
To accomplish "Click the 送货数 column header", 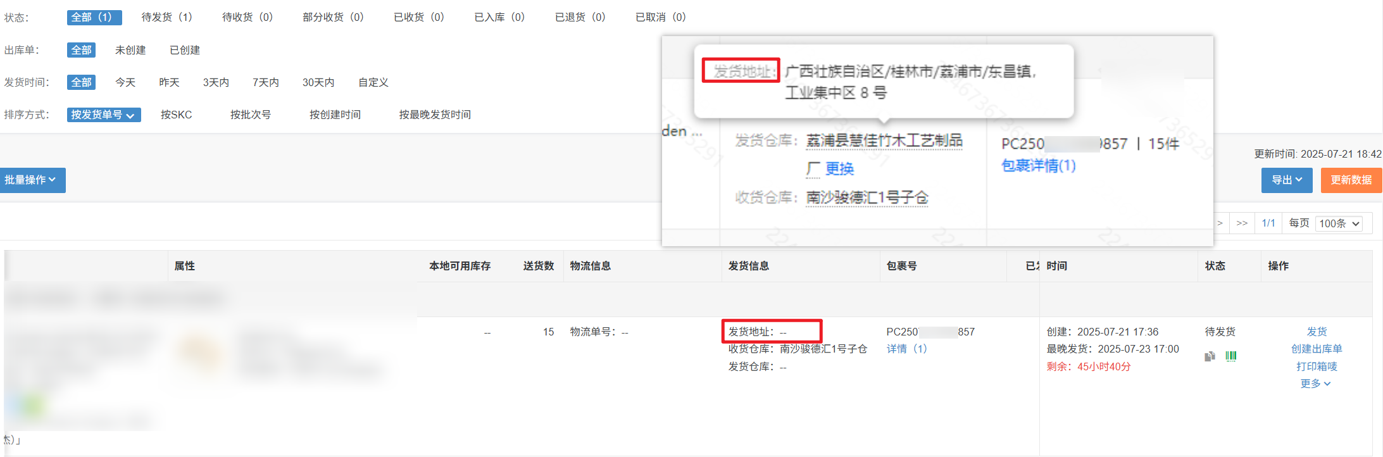I will tap(539, 266).
